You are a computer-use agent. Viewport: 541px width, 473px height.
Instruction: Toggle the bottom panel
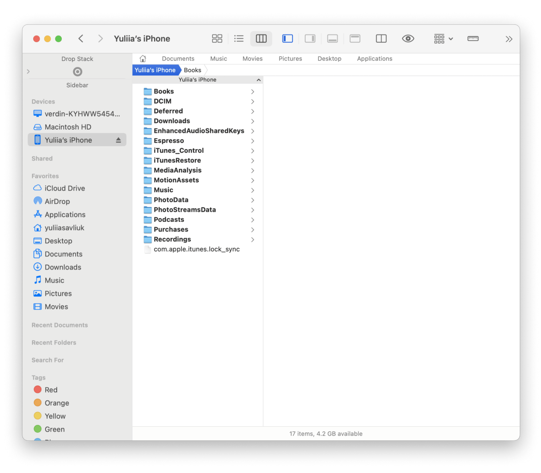333,38
